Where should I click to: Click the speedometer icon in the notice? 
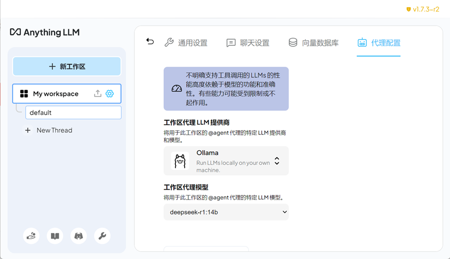176,88
